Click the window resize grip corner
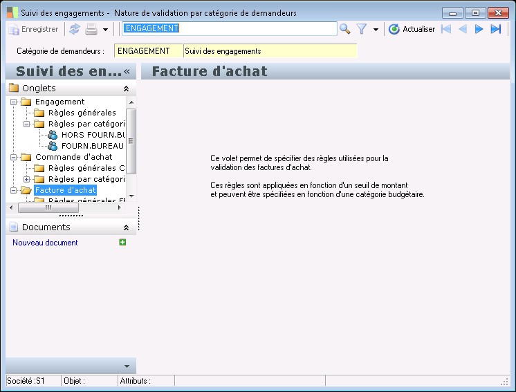Viewport: 516px width, 392px height. click(504, 382)
